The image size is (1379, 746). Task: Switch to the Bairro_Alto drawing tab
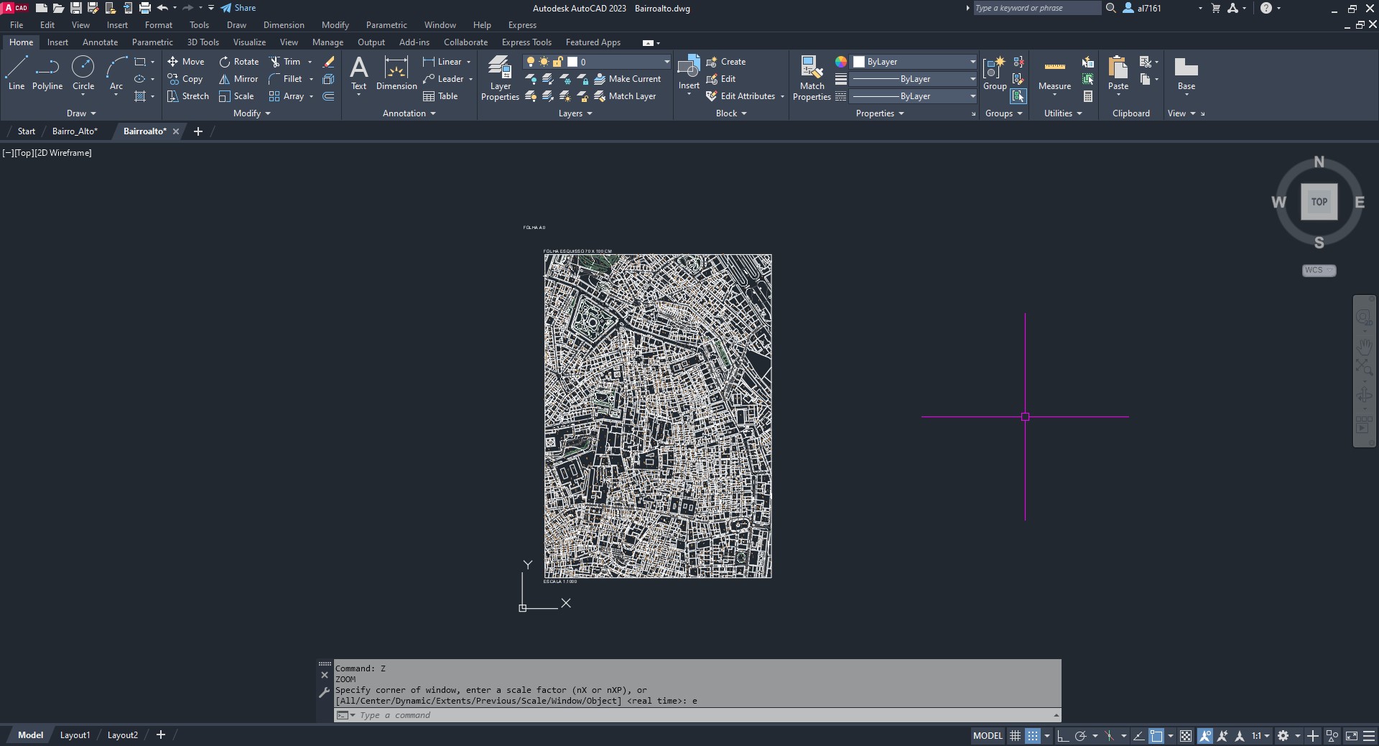75,131
